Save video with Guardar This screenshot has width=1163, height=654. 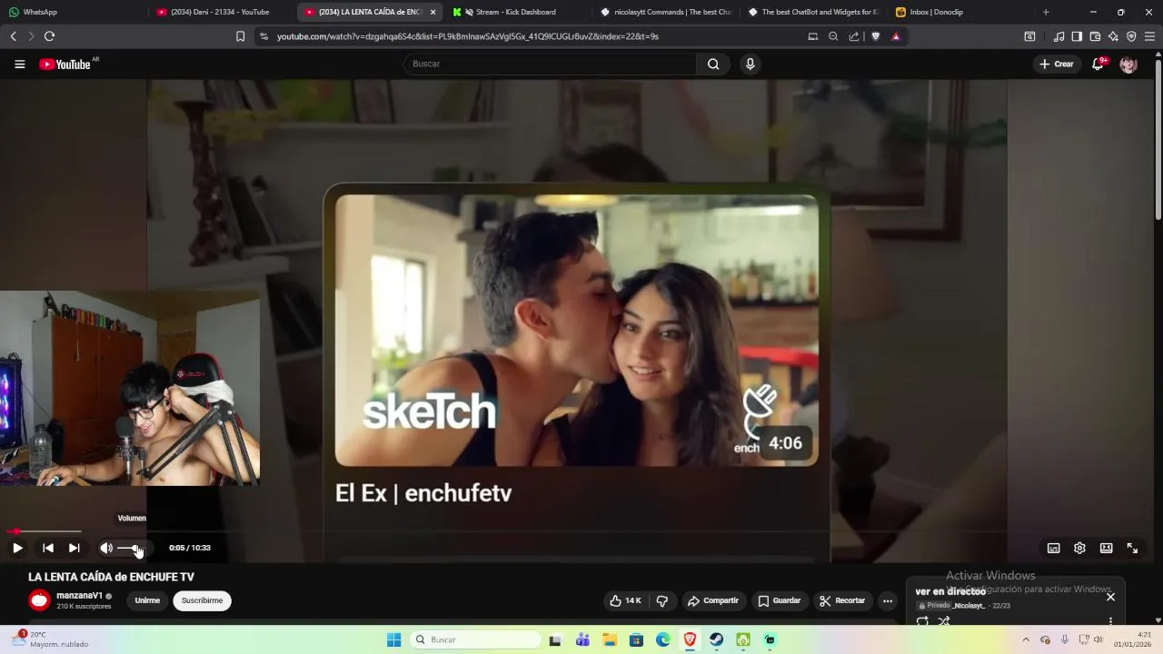(x=780, y=600)
